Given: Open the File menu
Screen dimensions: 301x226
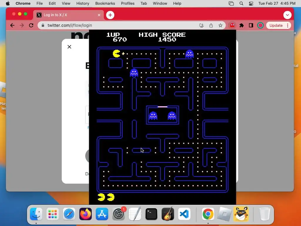Looking at the screenshot, I should click(40, 4).
